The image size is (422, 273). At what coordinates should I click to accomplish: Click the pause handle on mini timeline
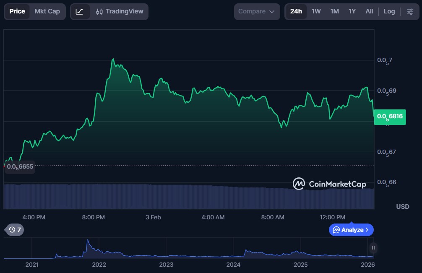(373, 248)
